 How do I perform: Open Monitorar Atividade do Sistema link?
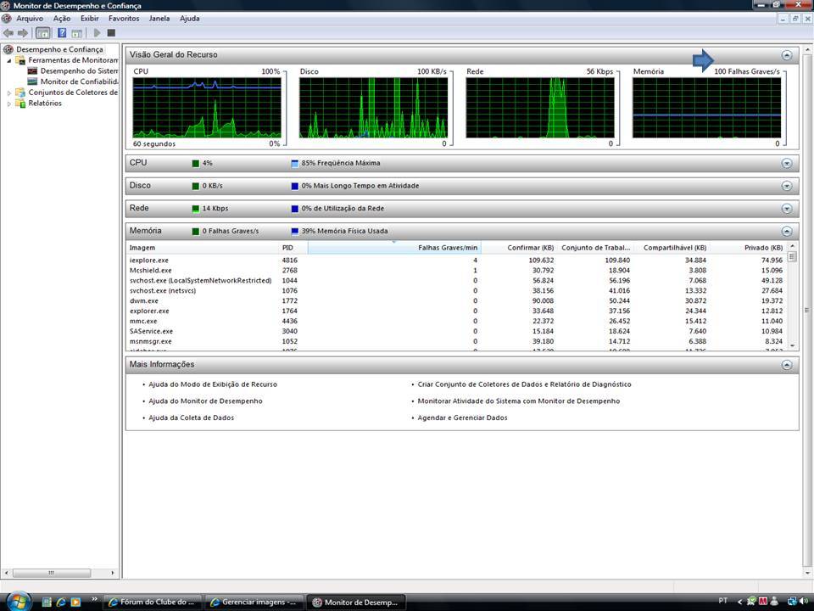519,401
